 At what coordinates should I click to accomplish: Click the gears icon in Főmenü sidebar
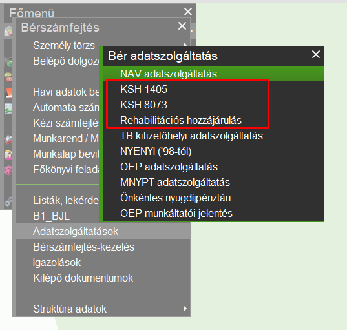tap(8, 201)
